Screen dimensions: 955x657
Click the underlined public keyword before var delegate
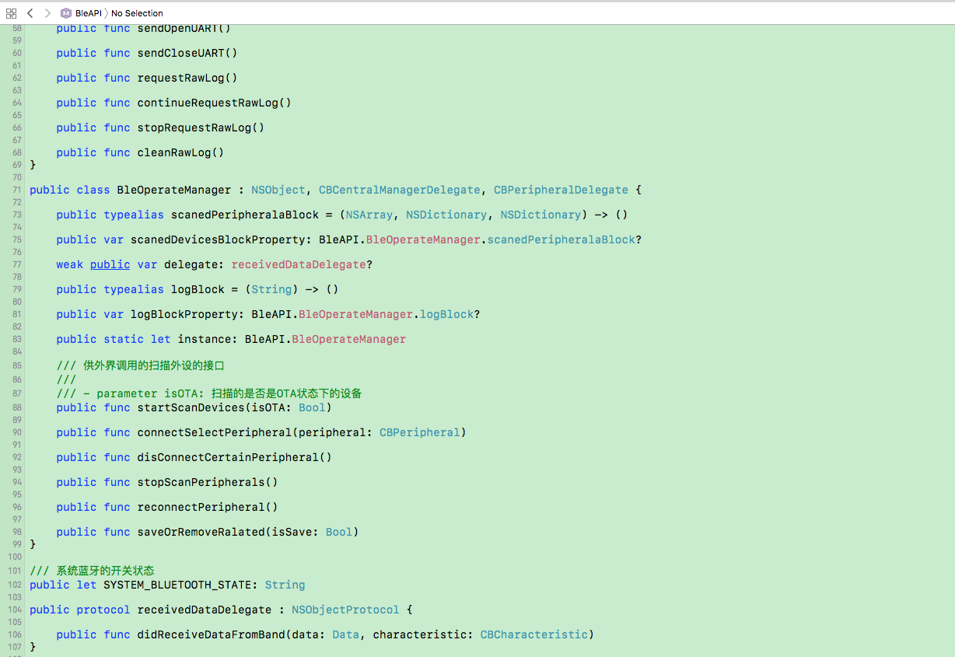click(x=110, y=264)
